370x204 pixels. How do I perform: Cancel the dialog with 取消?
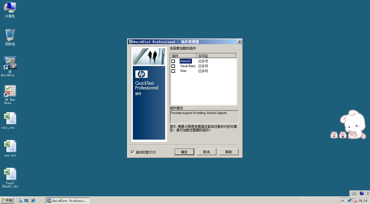point(206,152)
